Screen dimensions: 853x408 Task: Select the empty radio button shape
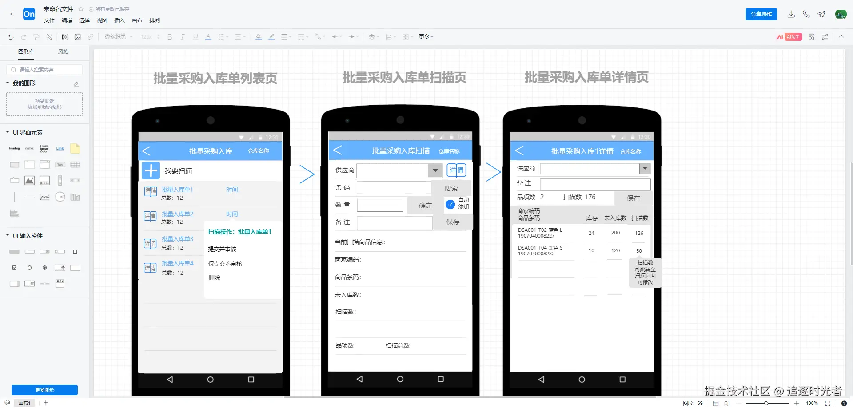pyautogui.click(x=30, y=268)
